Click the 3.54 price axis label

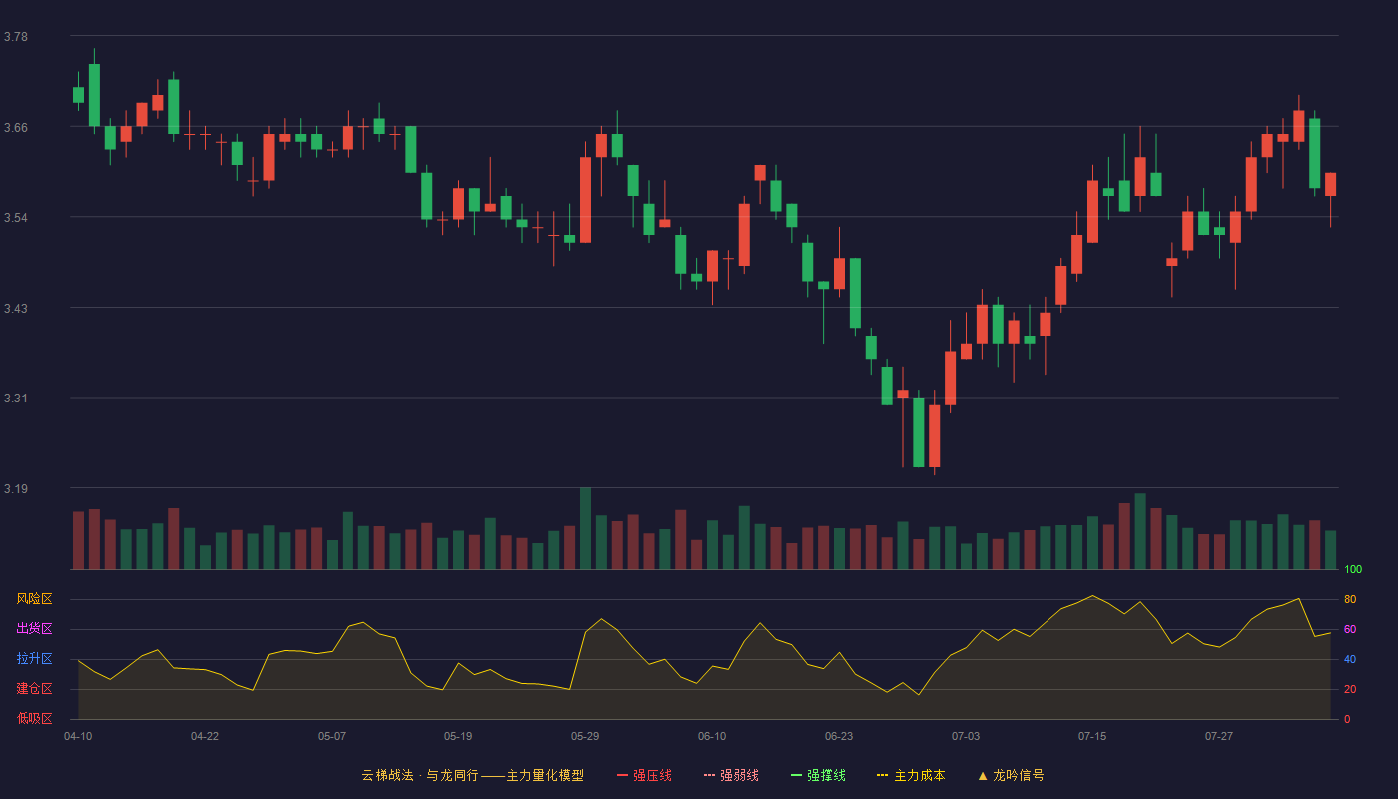(x=16, y=218)
